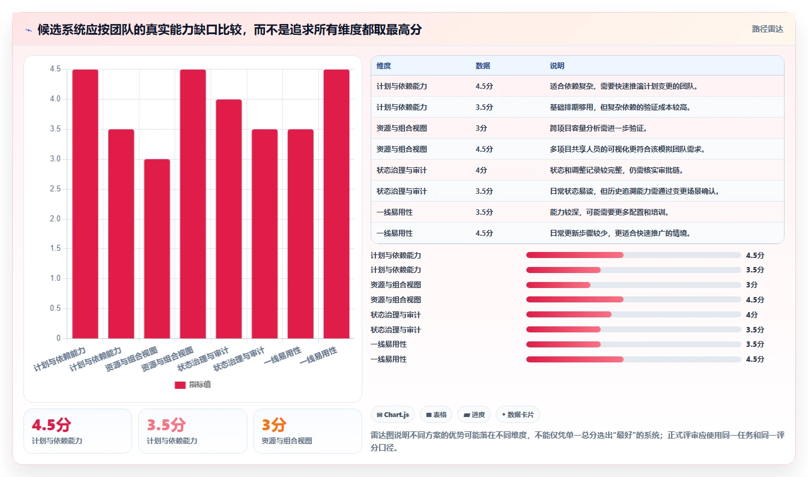The height and width of the screenshot is (477, 808).
Task: Click the 4.5 tick label on the y-axis
Action: (x=56, y=69)
